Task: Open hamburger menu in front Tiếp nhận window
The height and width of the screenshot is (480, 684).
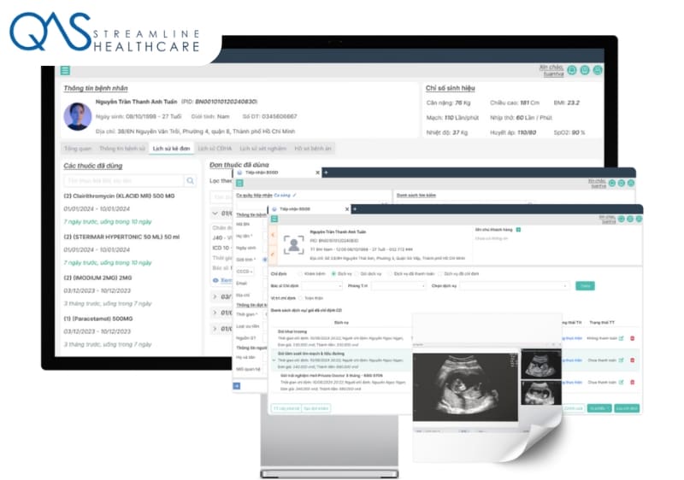Action: pos(274,220)
